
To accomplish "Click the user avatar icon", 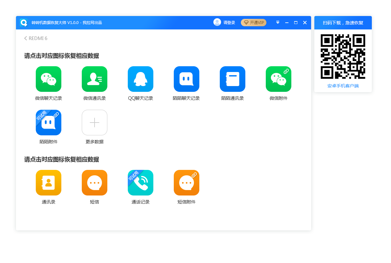I will [217, 22].
